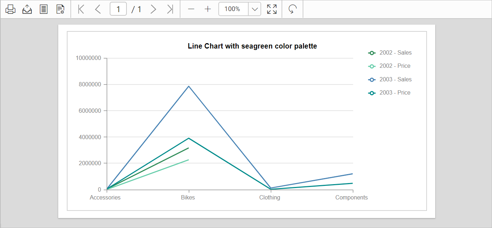Click the 2002 Price line end at Bikes
The width and height of the screenshot is (492, 228).
(x=188, y=160)
